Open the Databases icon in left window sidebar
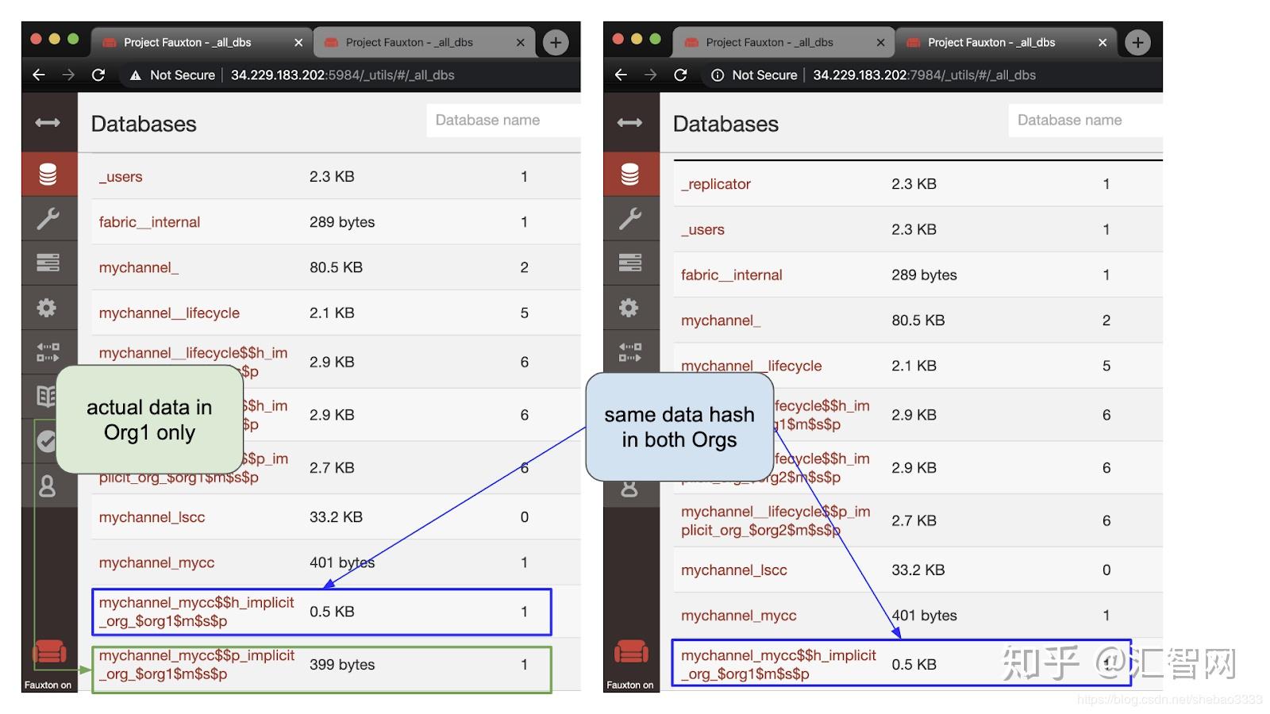 click(48, 174)
